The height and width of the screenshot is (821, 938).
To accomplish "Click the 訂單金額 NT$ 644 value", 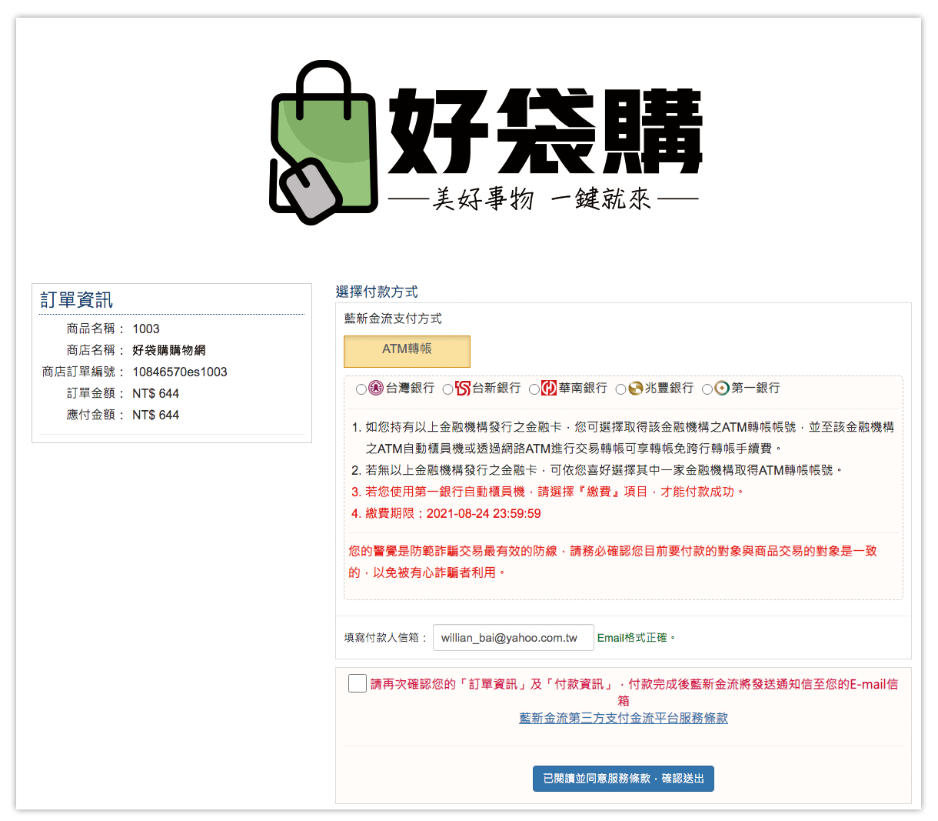I will click(x=156, y=393).
